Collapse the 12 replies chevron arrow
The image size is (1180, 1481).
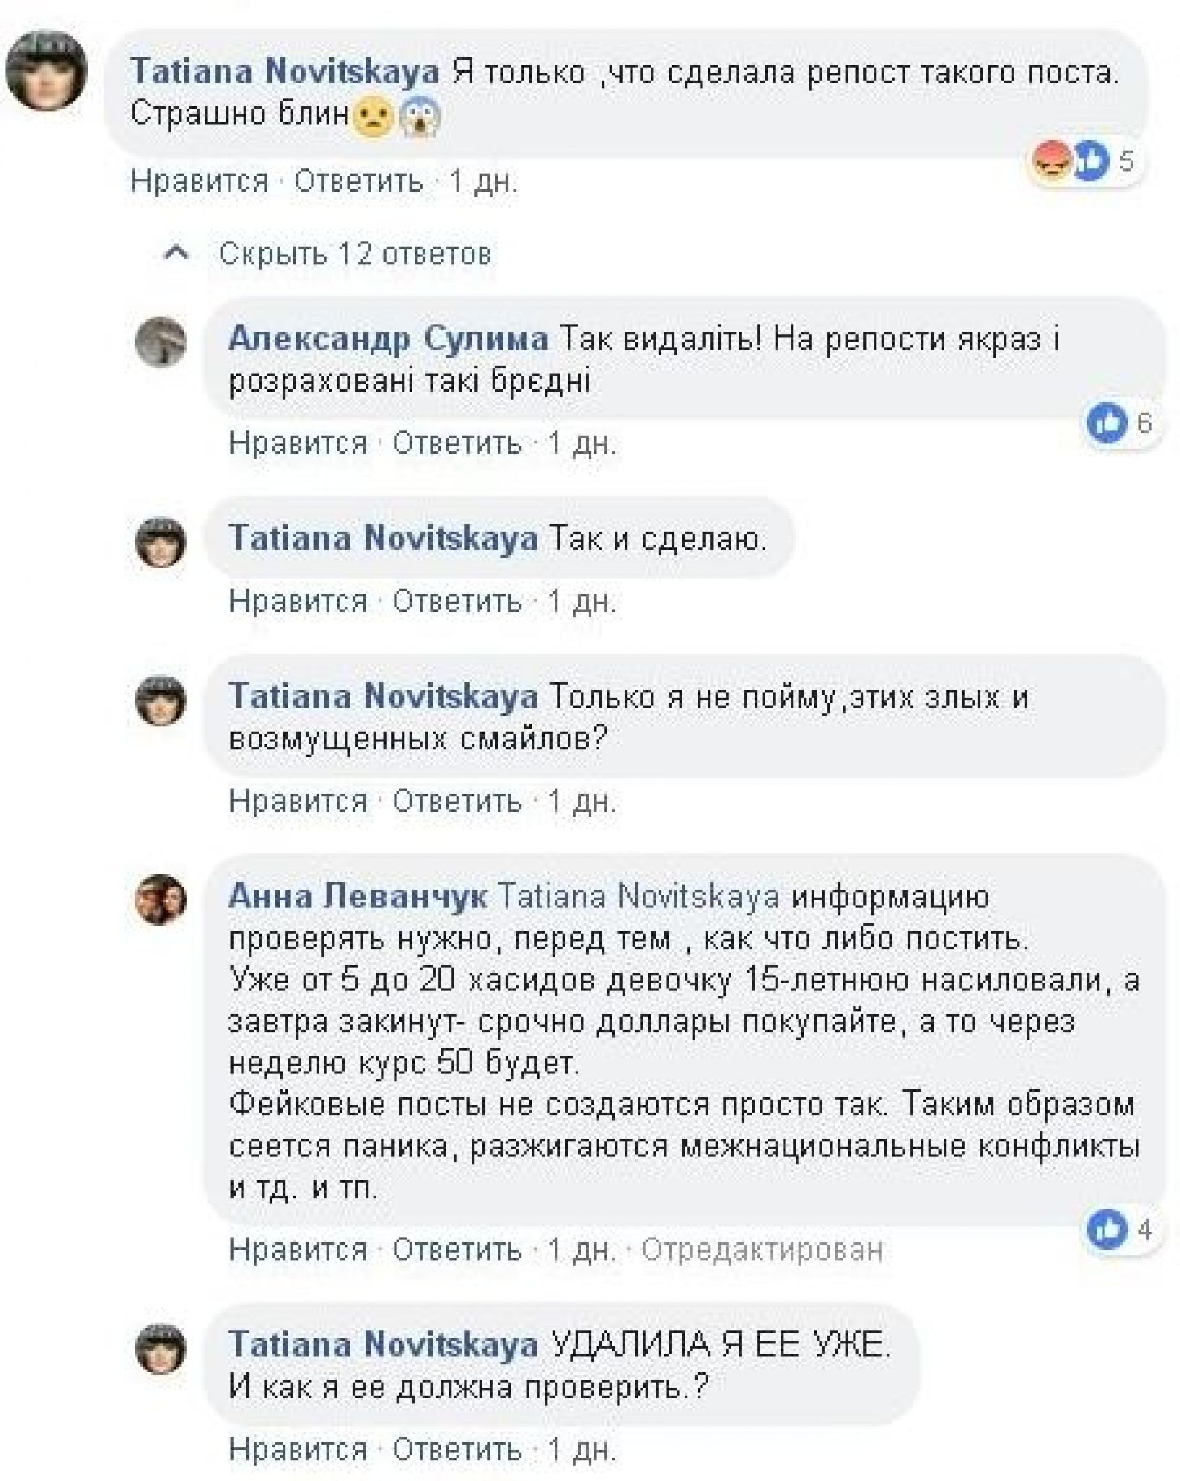(177, 253)
